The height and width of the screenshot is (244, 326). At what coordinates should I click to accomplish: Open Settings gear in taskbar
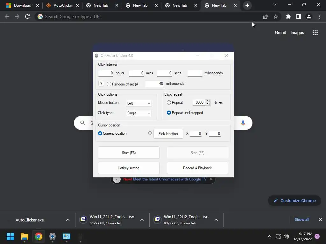point(53,236)
